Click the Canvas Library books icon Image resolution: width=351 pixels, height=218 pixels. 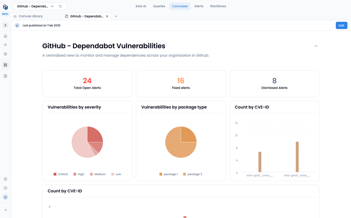(15, 16)
